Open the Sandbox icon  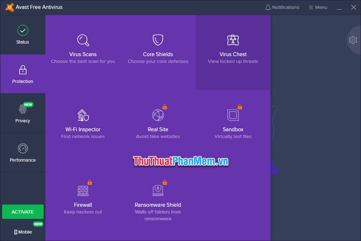pos(233,115)
